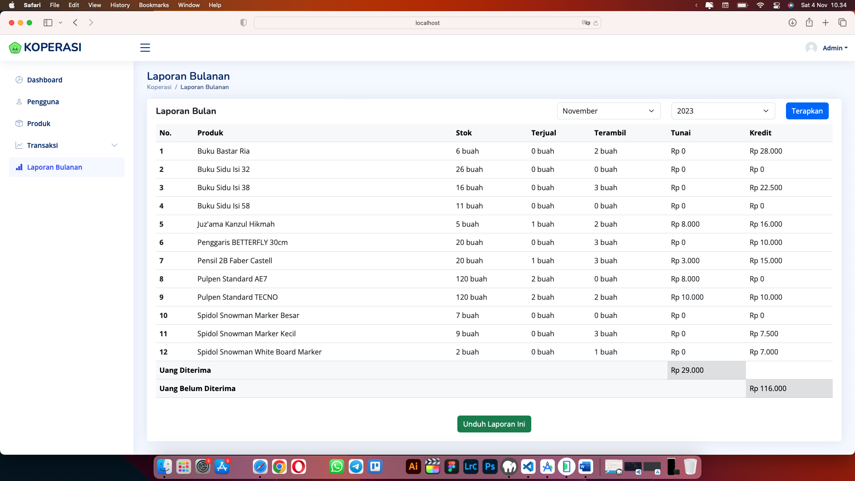Click the Safari downloads icon
This screenshot has height=481, width=855.
[x=792, y=23]
